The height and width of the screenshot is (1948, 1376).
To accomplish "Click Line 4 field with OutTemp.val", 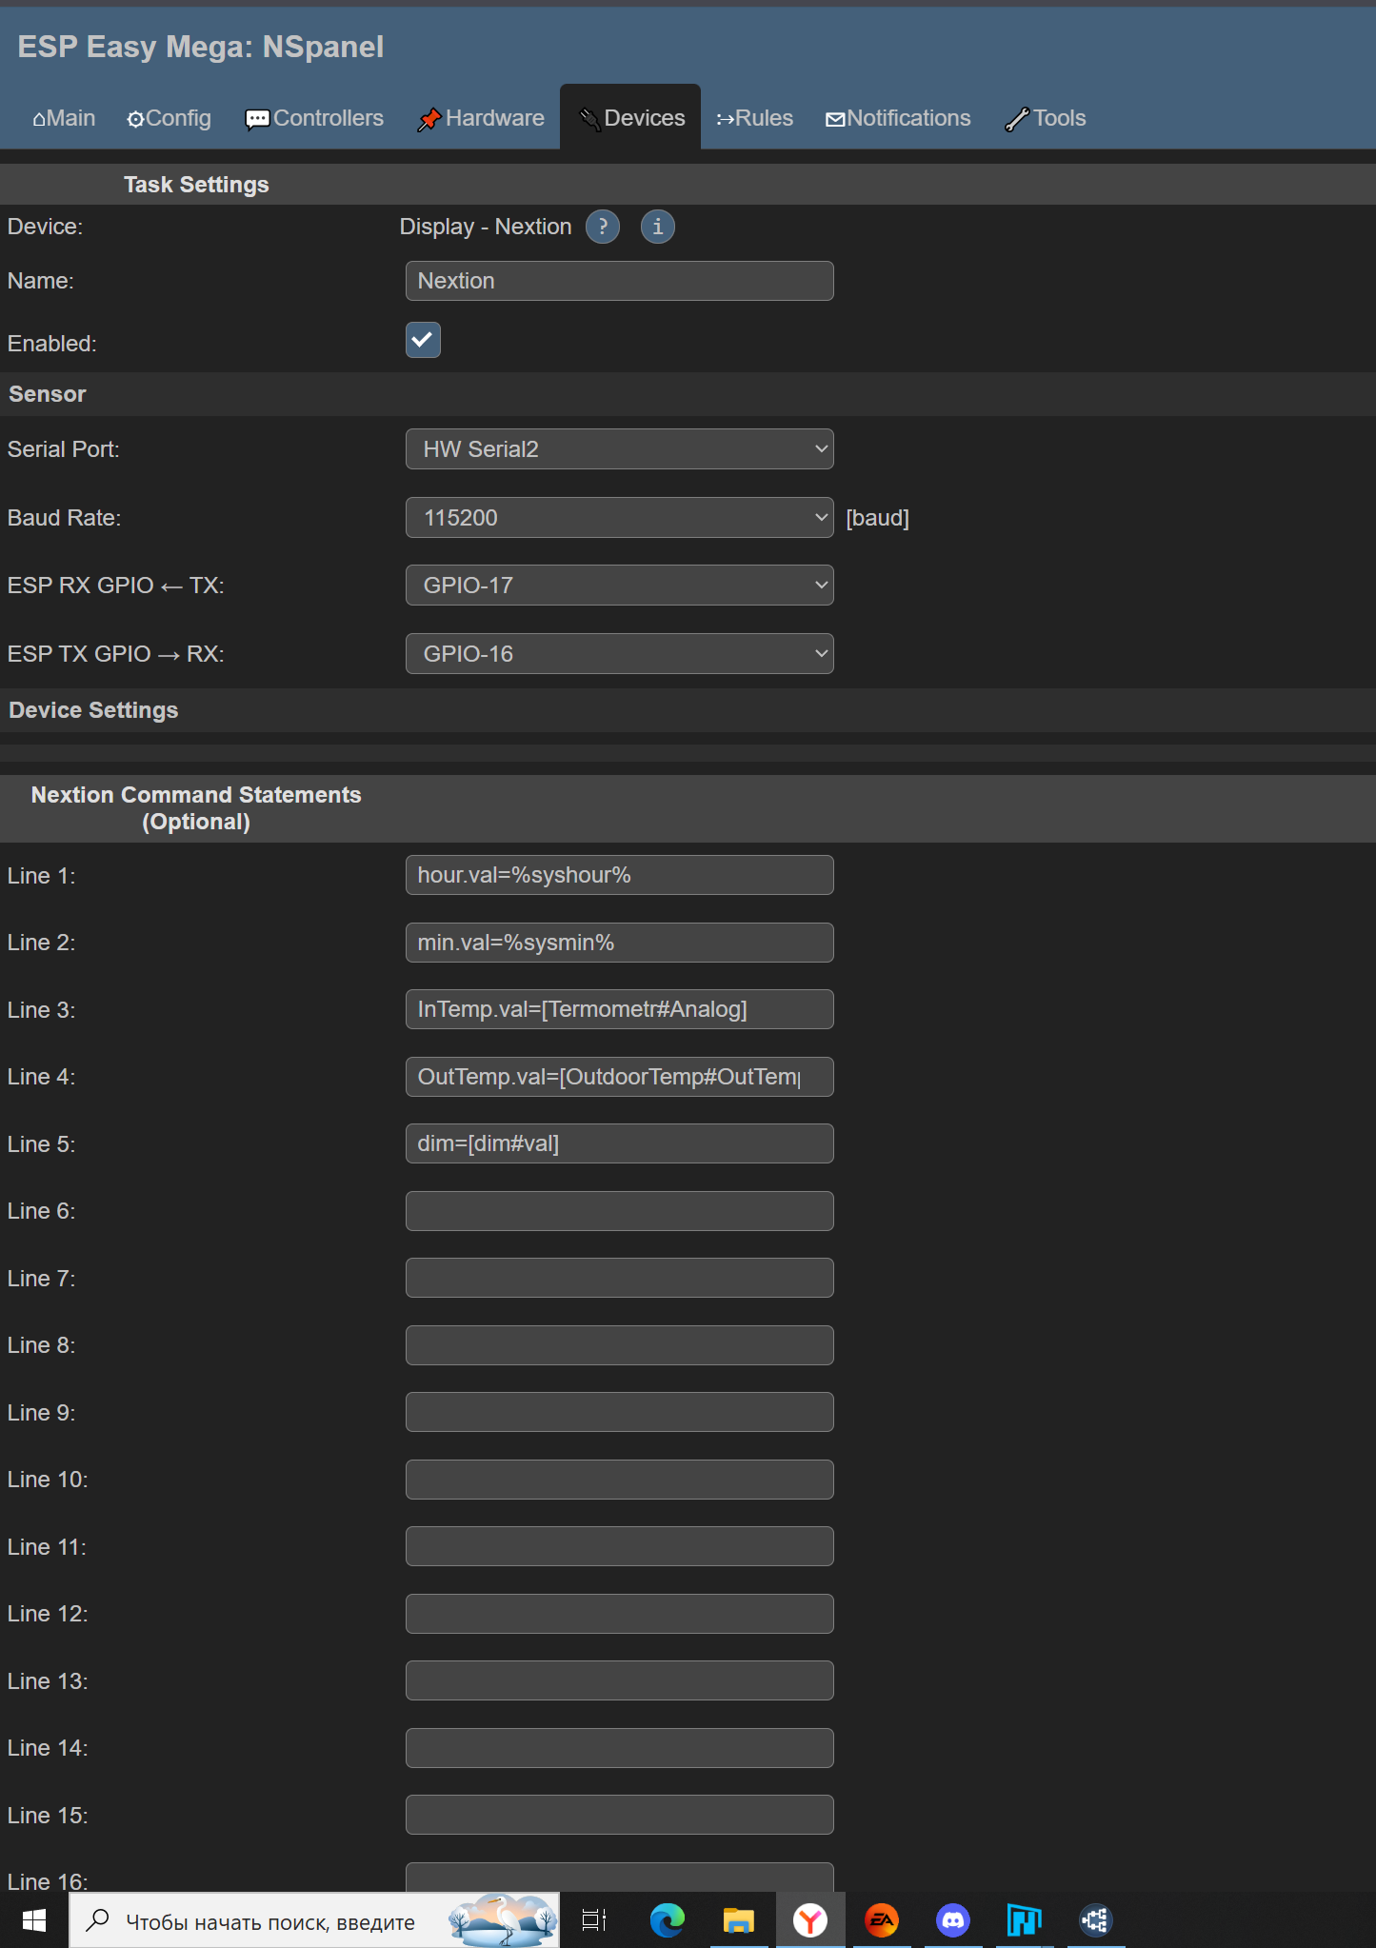I will click(x=619, y=1077).
